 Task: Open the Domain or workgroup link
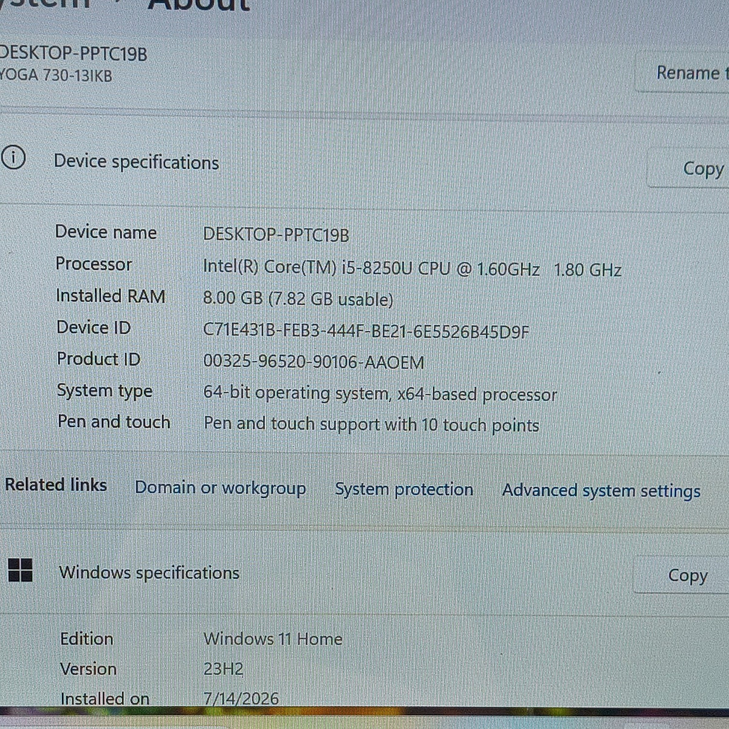click(x=220, y=488)
